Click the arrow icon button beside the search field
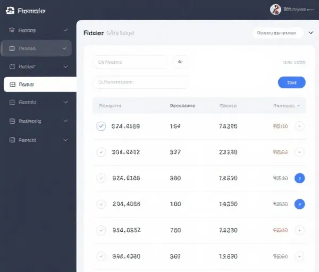The width and height of the screenshot is (319, 272). (x=180, y=62)
